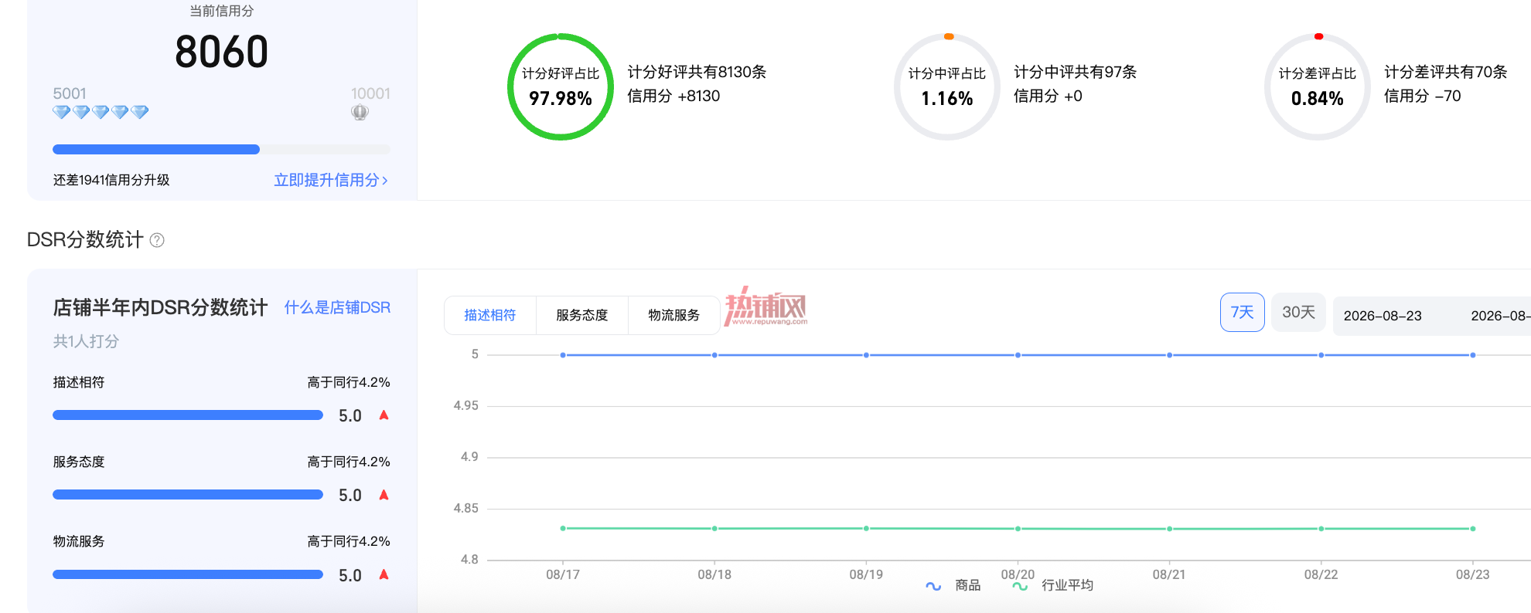Image resolution: width=1531 pixels, height=613 pixels.
Task: Select the 30天 time range
Action: (1298, 312)
